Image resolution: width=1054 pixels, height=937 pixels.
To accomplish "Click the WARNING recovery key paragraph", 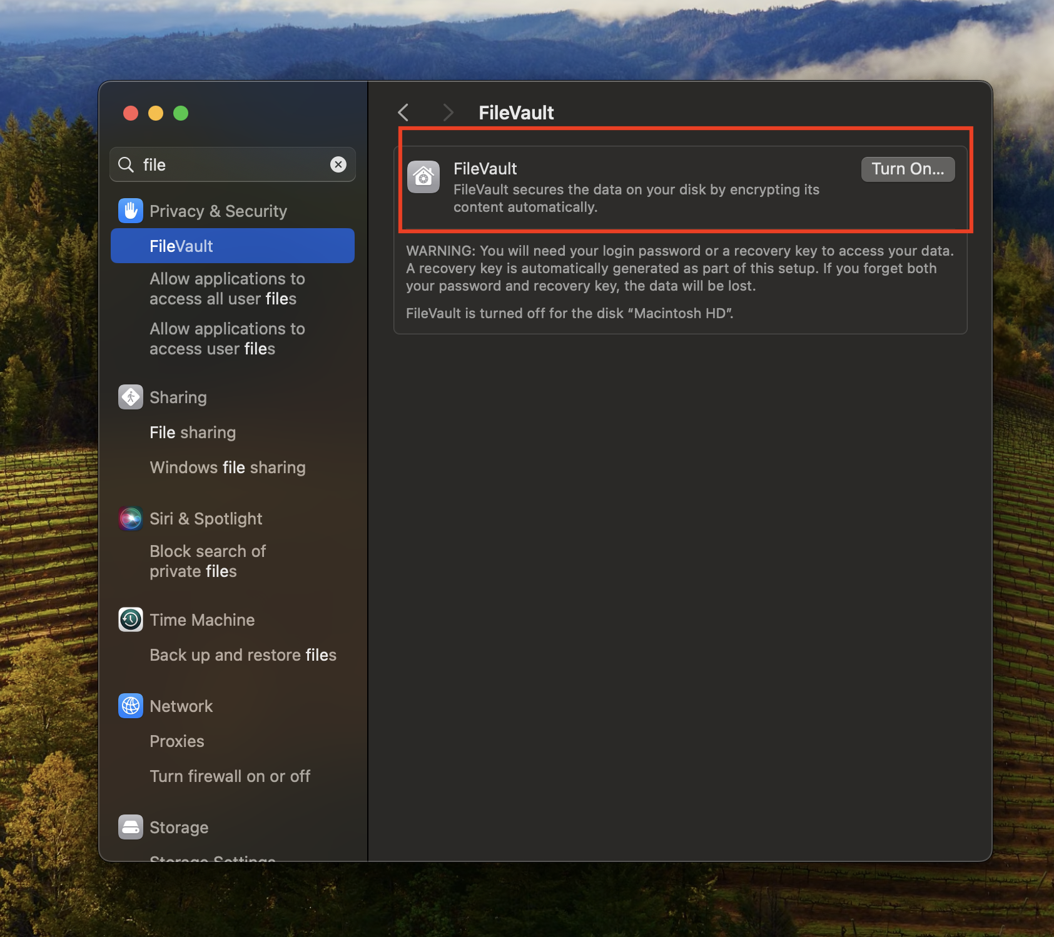I will (x=680, y=268).
